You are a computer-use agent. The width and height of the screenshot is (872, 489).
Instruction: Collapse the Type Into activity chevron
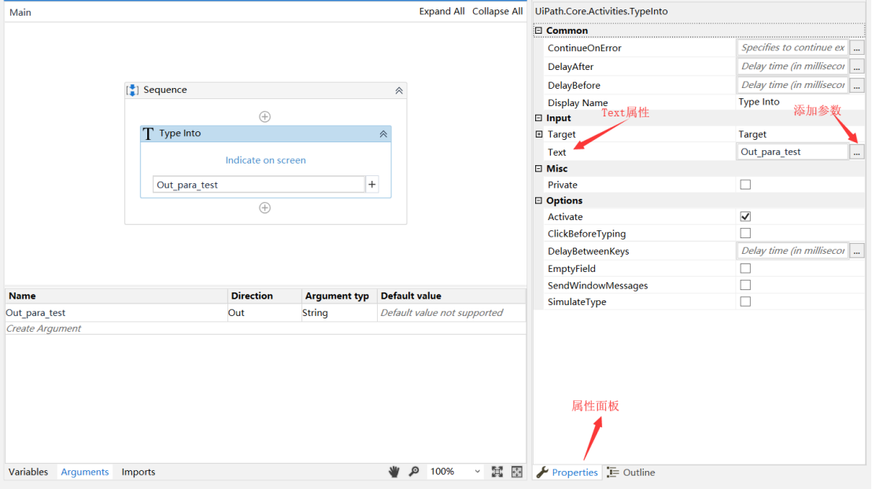pos(383,134)
